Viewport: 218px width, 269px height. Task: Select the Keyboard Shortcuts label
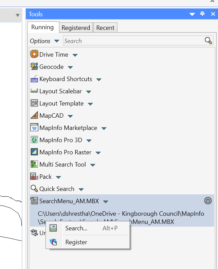tap(66, 79)
